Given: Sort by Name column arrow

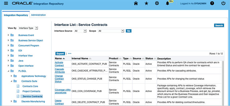Looking at the screenshot, I should [x=63, y=59].
